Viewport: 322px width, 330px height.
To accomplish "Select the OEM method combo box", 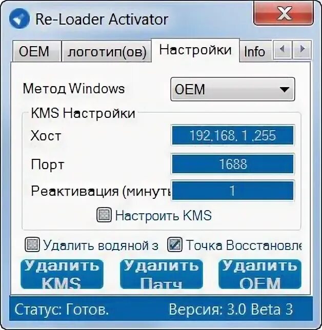I will click(232, 89).
